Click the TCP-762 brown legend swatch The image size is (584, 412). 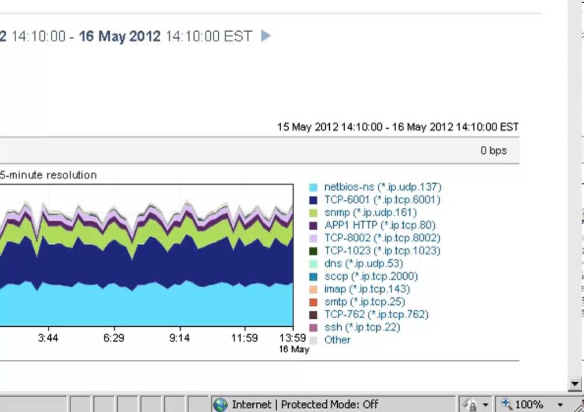pyautogui.click(x=313, y=315)
